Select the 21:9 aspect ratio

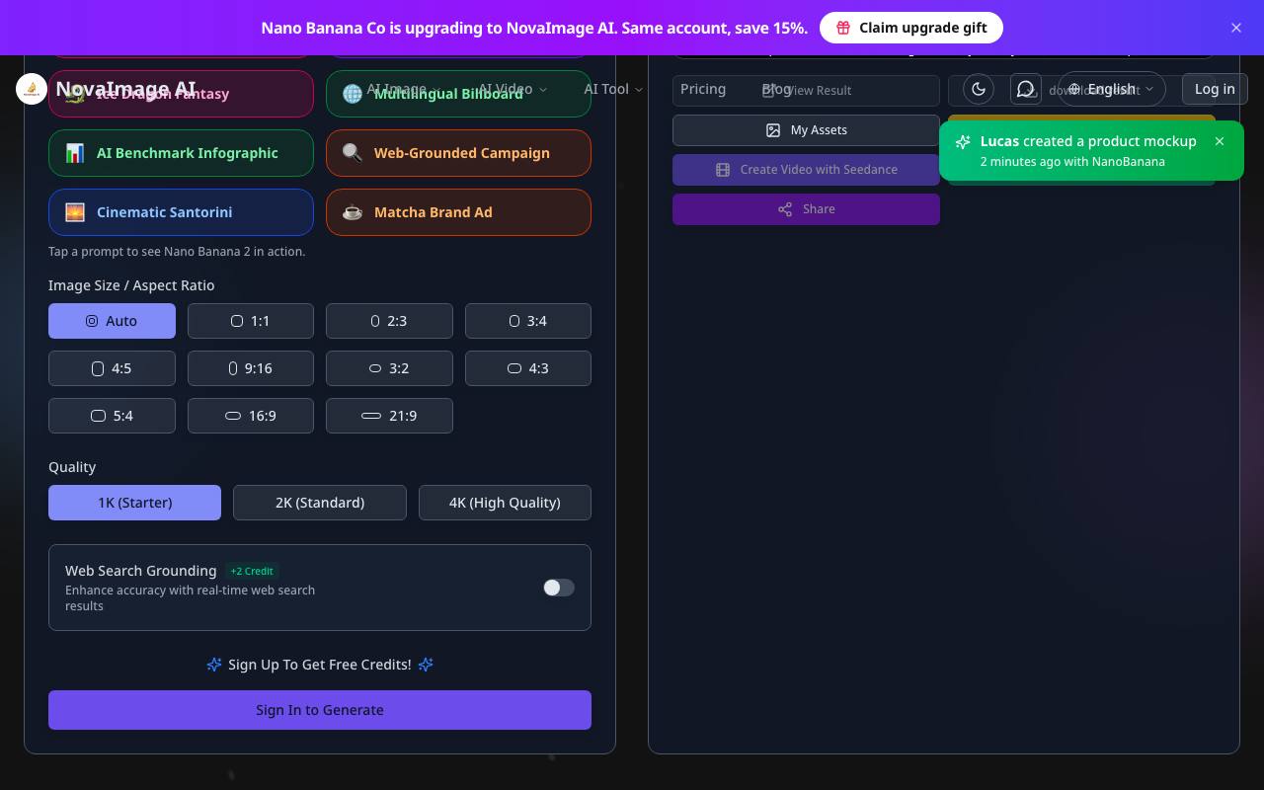[x=389, y=416]
